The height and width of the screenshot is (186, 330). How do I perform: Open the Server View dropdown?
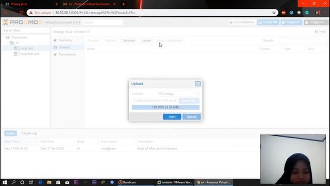(x=26, y=30)
